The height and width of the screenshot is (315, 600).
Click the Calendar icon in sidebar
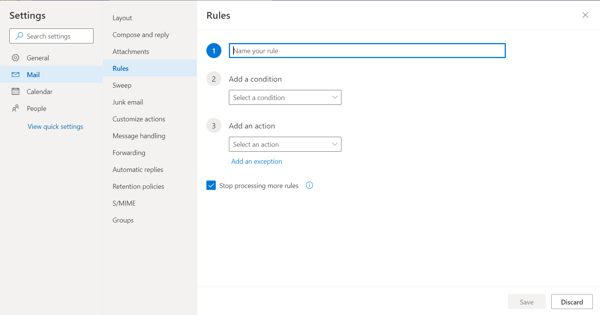(x=15, y=91)
